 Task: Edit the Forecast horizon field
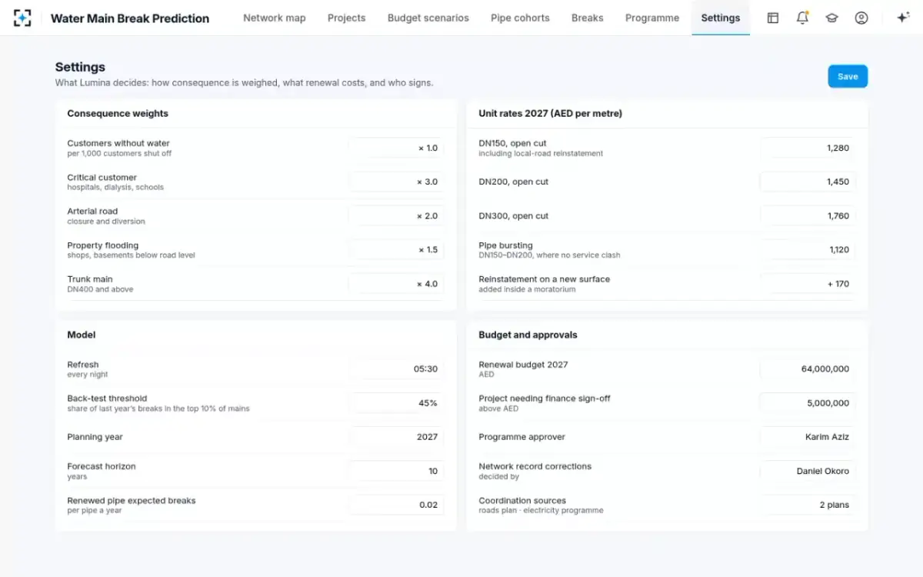point(396,471)
